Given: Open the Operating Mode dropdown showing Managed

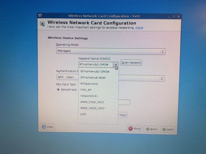Looking at the screenshot, I should [111, 51].
